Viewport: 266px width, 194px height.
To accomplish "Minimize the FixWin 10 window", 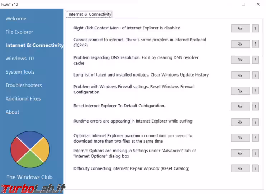I will [x=229, y=4].
